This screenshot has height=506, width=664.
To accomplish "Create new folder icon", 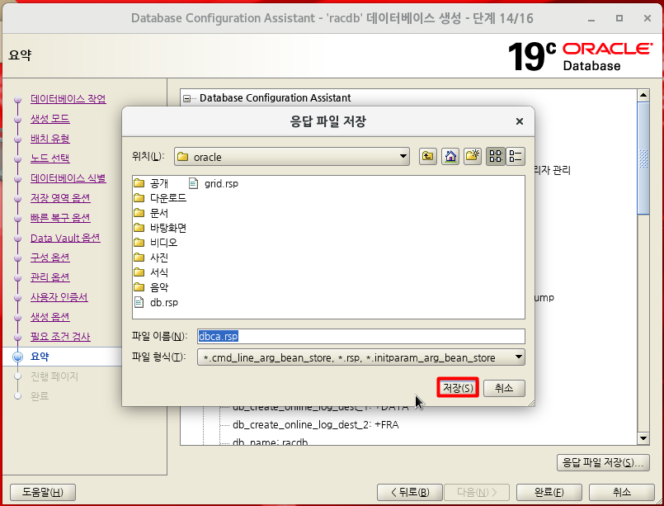I will (x=472, y=156).
